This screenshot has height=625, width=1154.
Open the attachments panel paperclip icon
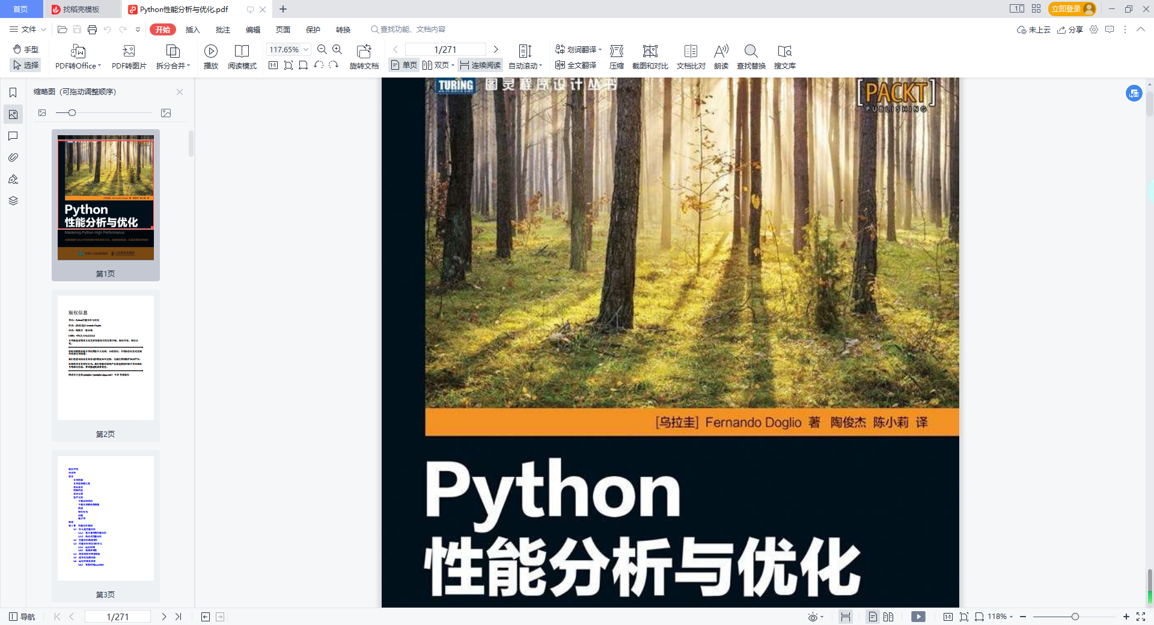pyautogui.click(x=13, y=157)
